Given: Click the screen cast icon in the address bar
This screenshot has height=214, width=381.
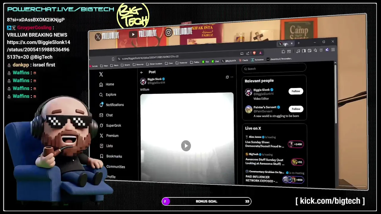Looking at the screenshot, I should [242, 53].
